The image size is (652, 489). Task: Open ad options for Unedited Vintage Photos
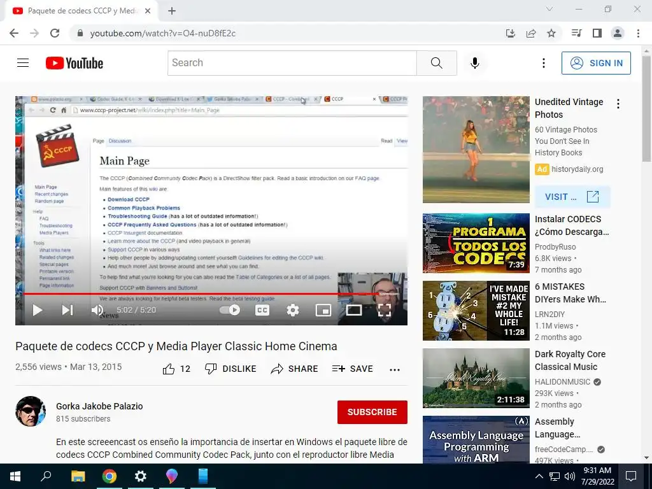618,104
